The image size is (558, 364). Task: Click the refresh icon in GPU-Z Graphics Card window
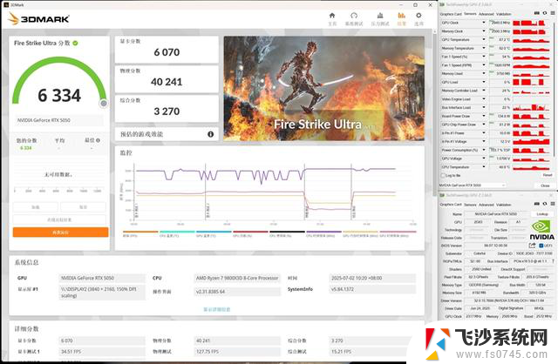click(x=545, y=204)
